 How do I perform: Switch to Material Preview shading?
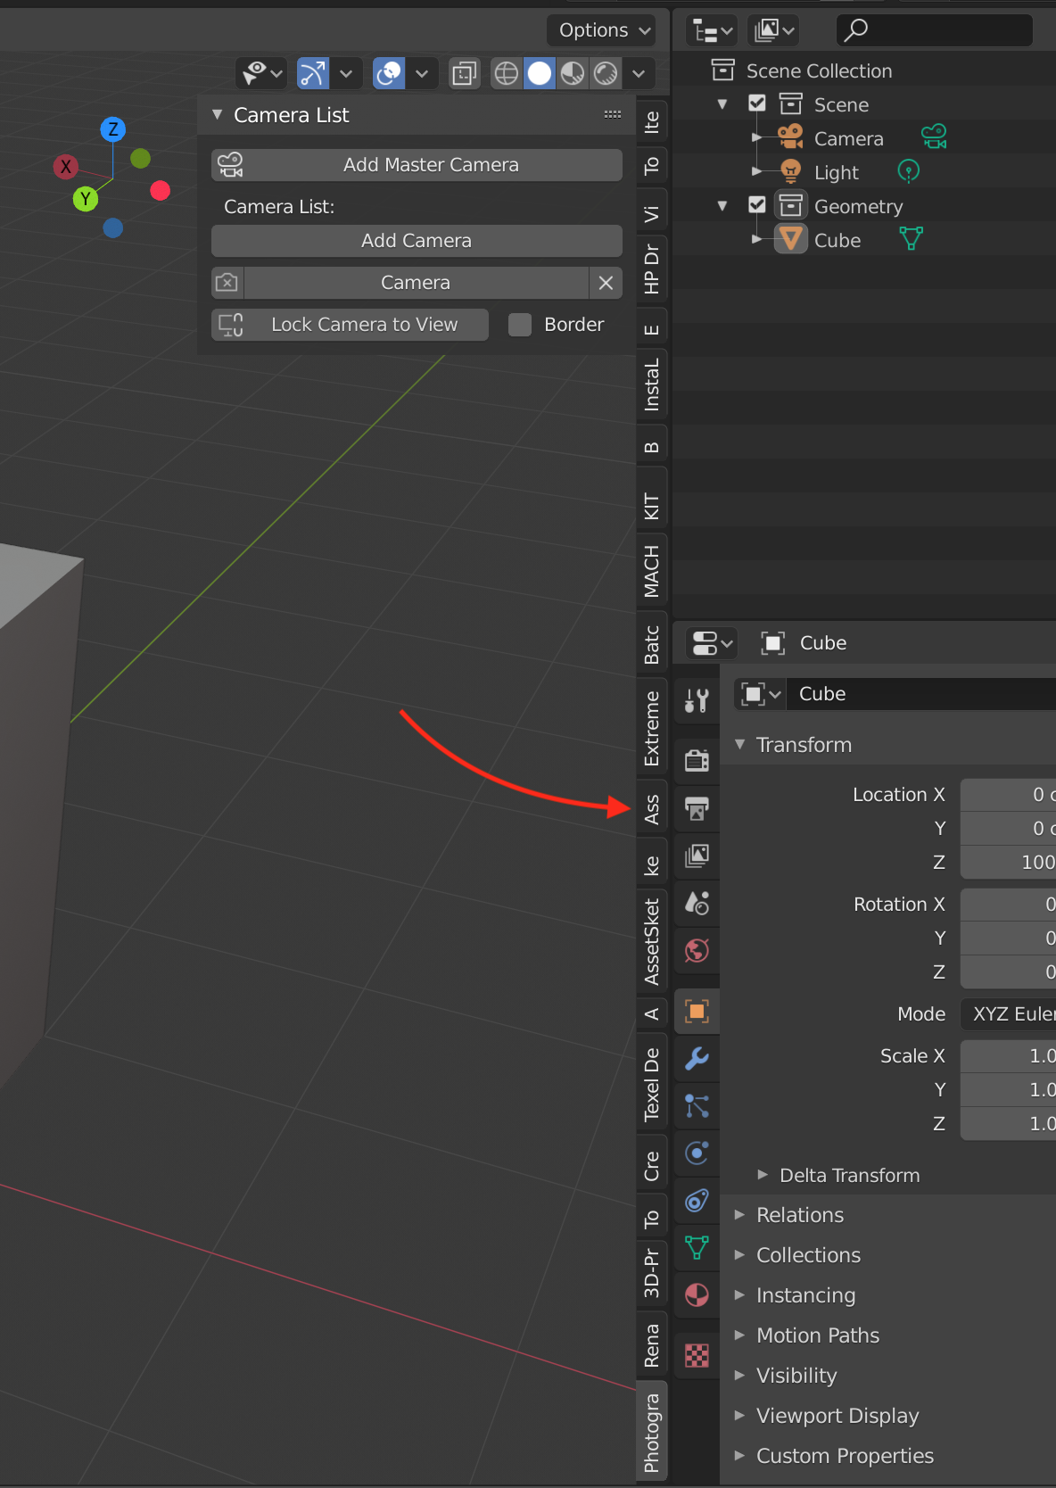tap(573, 73)
